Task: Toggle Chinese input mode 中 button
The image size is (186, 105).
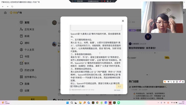Action: coord(169,82)
